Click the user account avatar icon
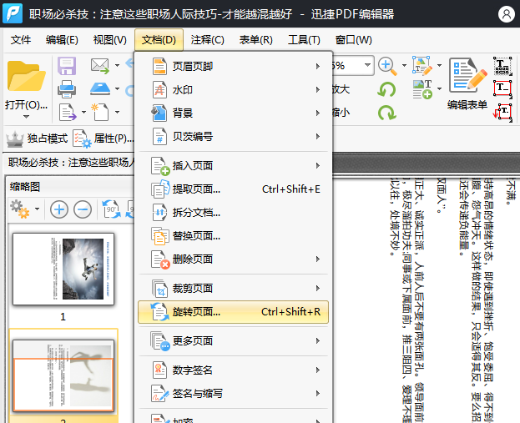Viewport: 520px width, 423px height. (x=507, y=14)
